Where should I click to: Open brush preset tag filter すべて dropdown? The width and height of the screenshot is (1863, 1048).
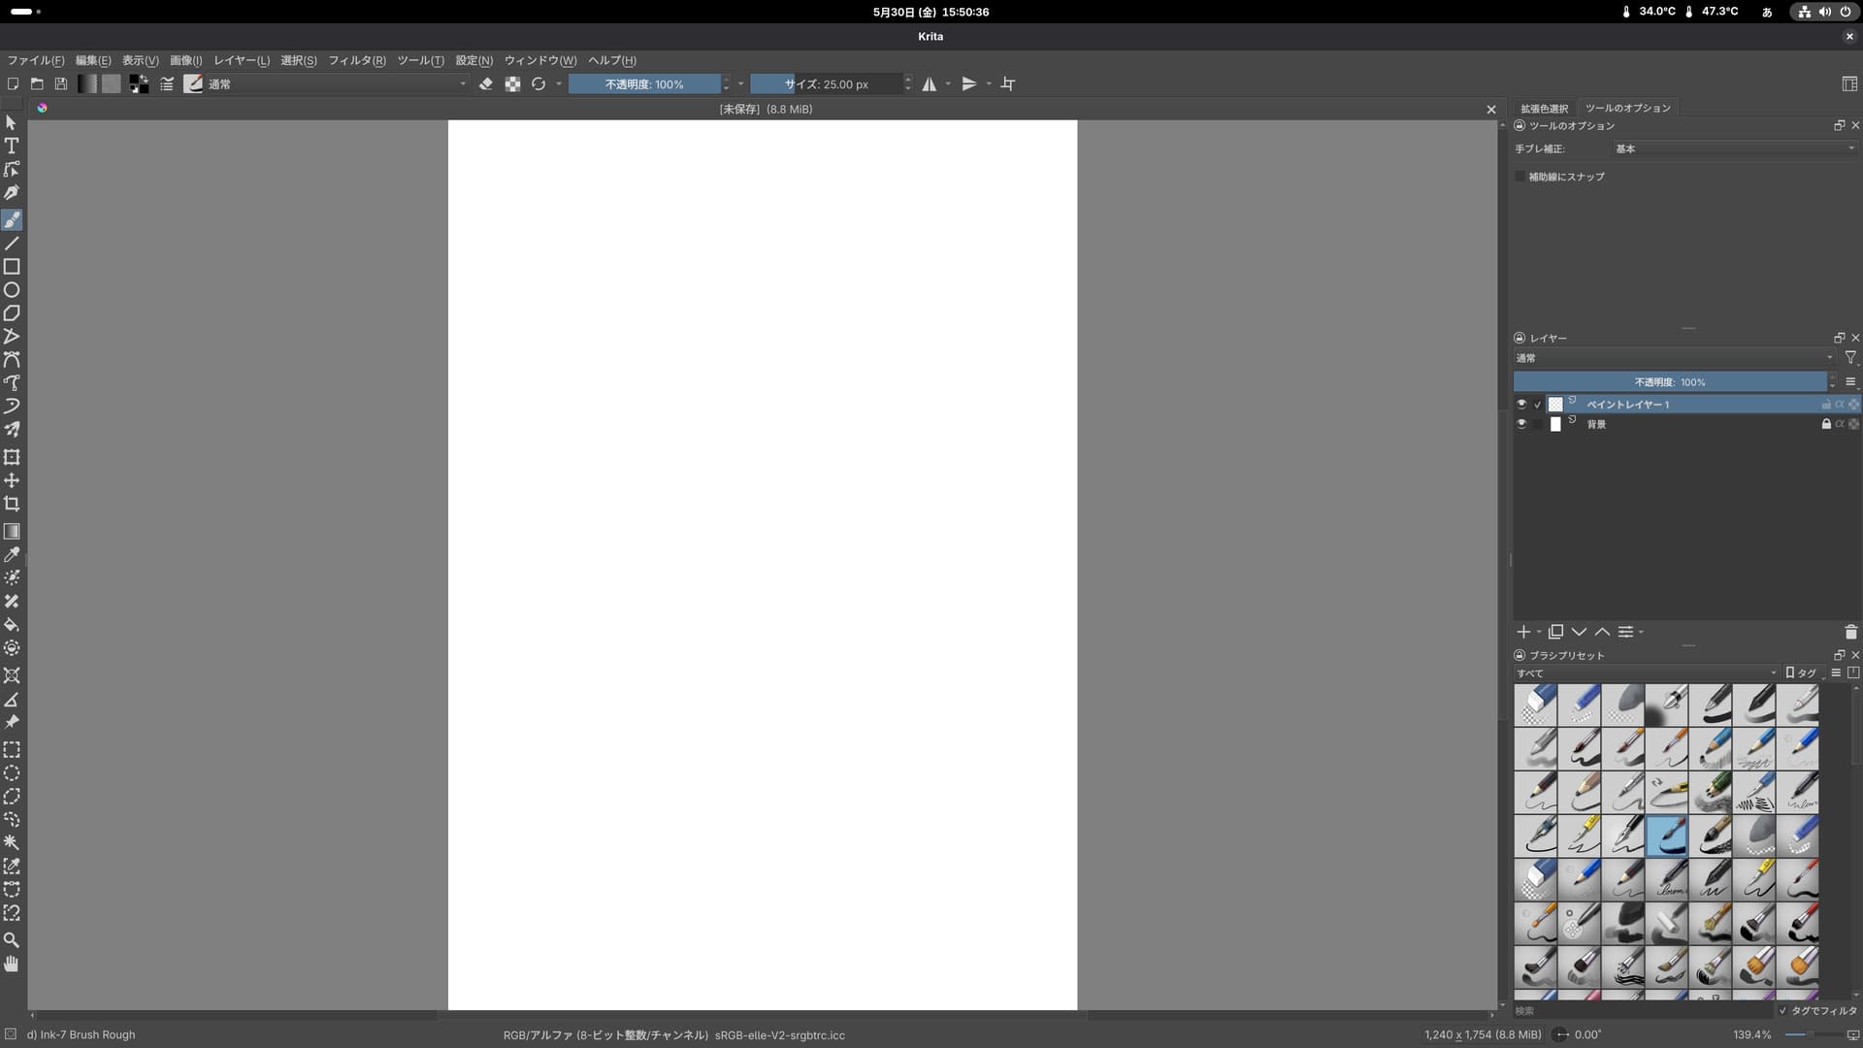point(1646,672)
